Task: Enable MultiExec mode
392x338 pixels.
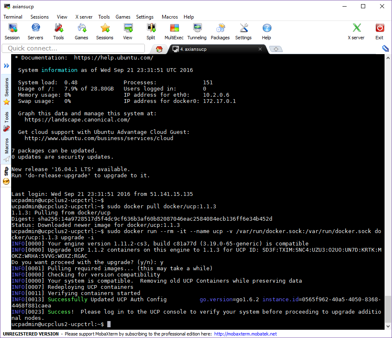Action: (x=174, y=31)
